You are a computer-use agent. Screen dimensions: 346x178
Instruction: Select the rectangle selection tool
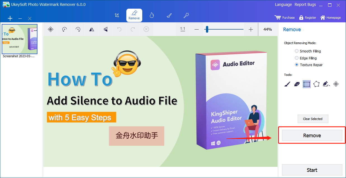click(307, 84)
